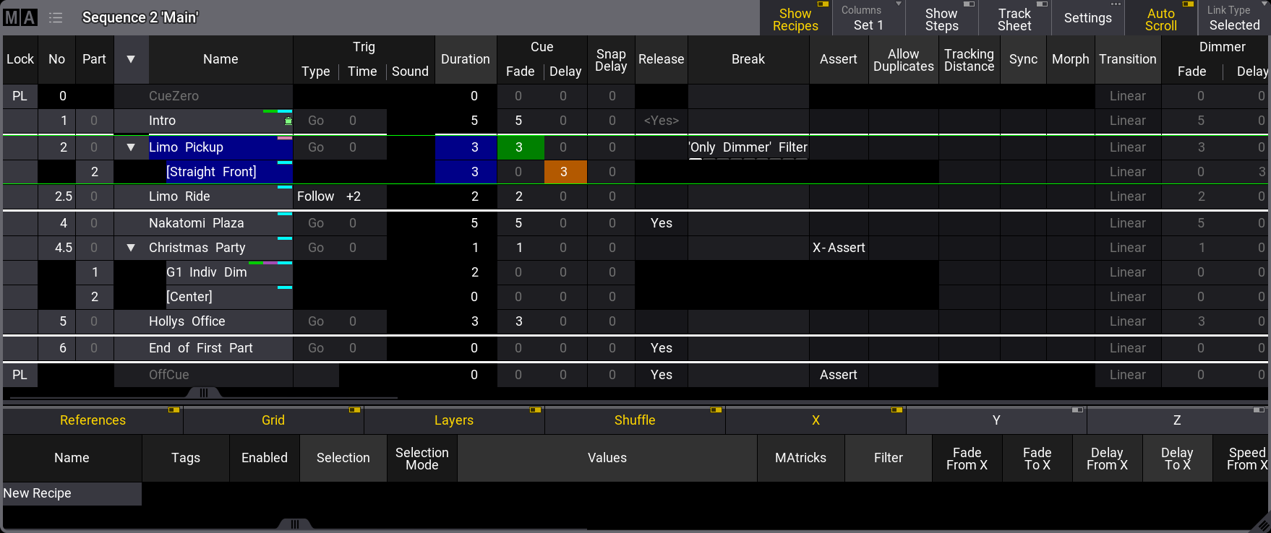The width and height of the screenshot is (1271, 533).
Task: Click the splitter handle below the recipe area
Action: (294, 524)
